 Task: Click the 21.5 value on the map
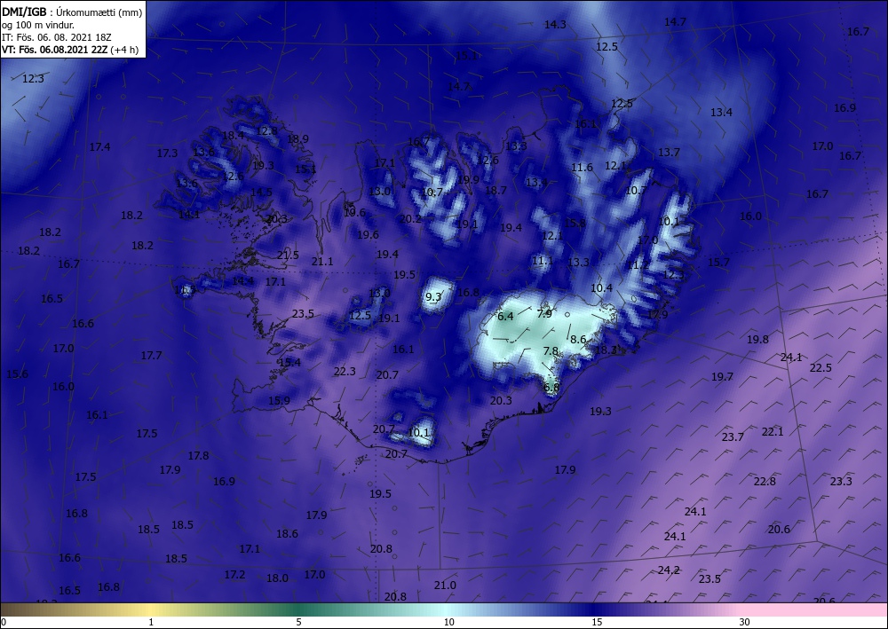point(288,256)
